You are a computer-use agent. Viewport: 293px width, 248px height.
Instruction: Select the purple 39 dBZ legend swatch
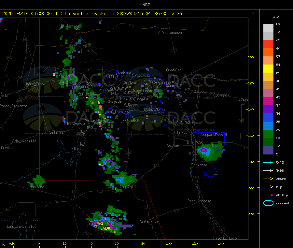pyautogui.click(x=268, y=109)
